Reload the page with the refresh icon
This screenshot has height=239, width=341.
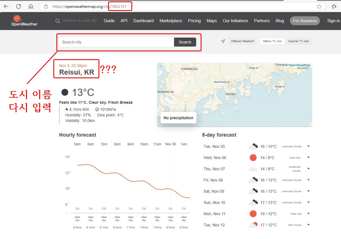tap(19, 6)
